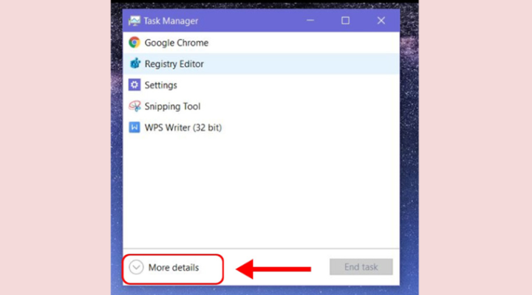532x295 pixels.
Task: Click the Task Manager title bar icon
Action: [134, 21]
